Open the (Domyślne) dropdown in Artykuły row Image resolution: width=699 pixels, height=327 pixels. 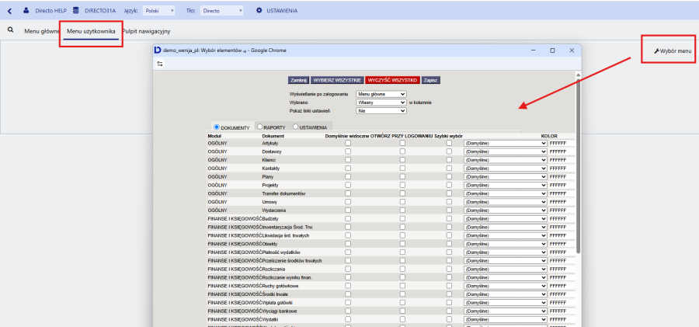coord(505,143)
